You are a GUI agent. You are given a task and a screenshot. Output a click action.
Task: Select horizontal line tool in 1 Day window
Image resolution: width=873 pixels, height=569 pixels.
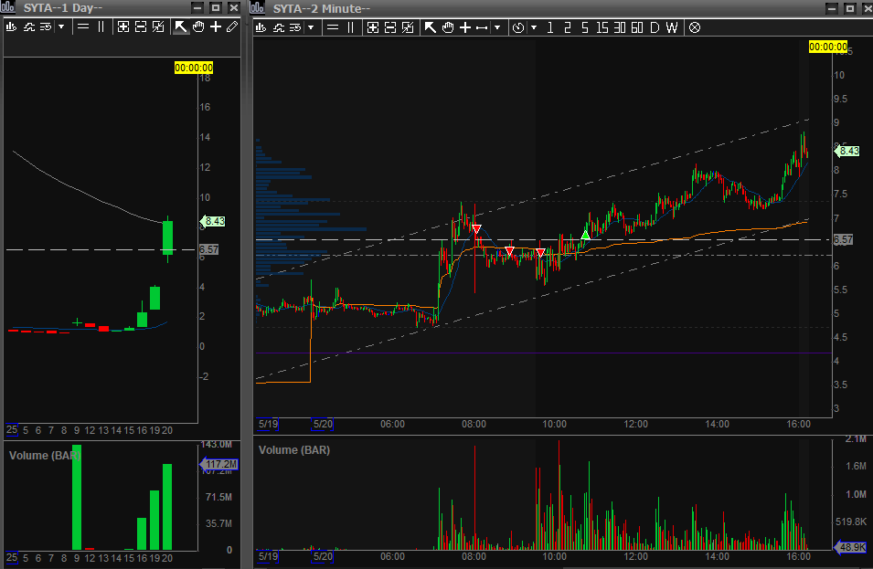point(83,26)
